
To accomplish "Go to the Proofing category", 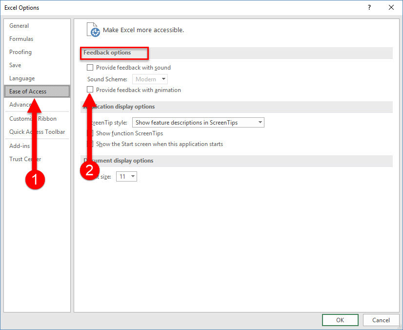I will pyautogui.click(x=20, y=52).
